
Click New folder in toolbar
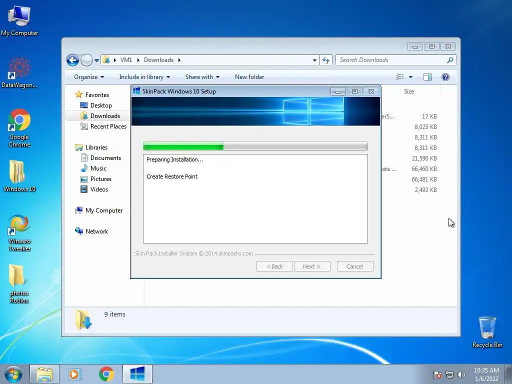(x=249, y=77)
